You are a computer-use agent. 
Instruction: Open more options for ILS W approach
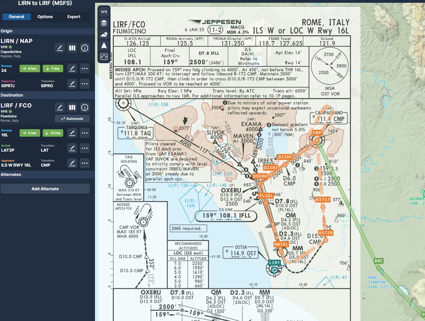(x=85, y=163)
